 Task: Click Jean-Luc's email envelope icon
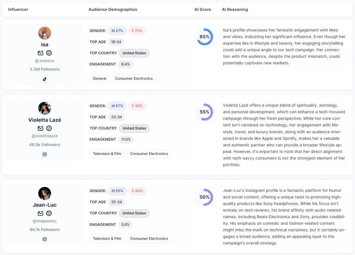pyautogui.click(x=41, y=213)
